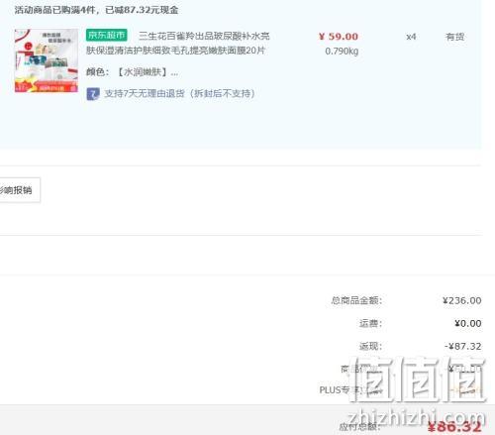This screenshot has width=495, height=435.
Task: Click the 影响报销 button
Action: pyautogui.click(x=20, y=190)
